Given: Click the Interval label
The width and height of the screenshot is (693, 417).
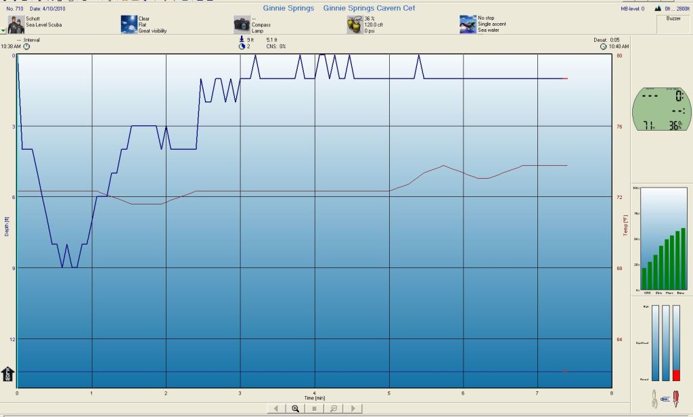Looking at the screenshot, I should [31, 40].
